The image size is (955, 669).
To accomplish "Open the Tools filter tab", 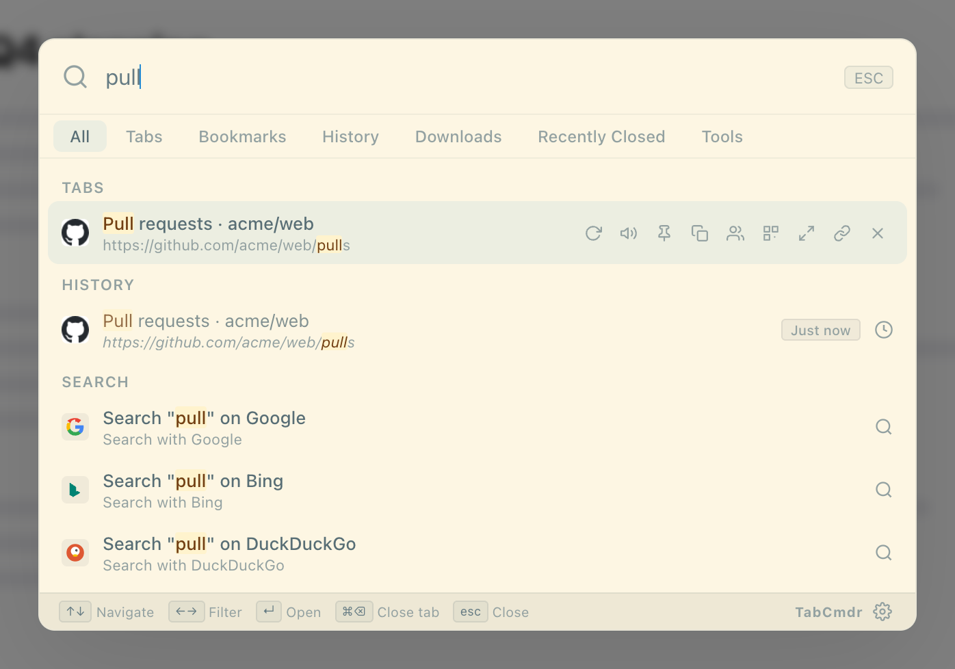I will [x=722, y=136].
